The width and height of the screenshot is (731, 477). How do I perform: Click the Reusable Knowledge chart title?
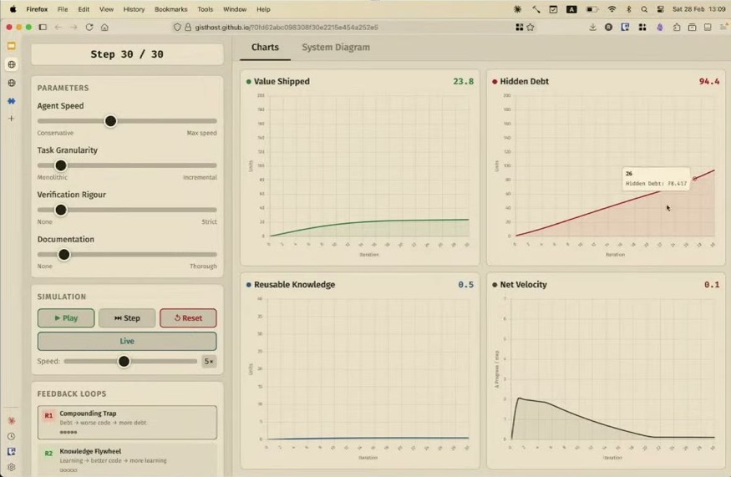294,284
